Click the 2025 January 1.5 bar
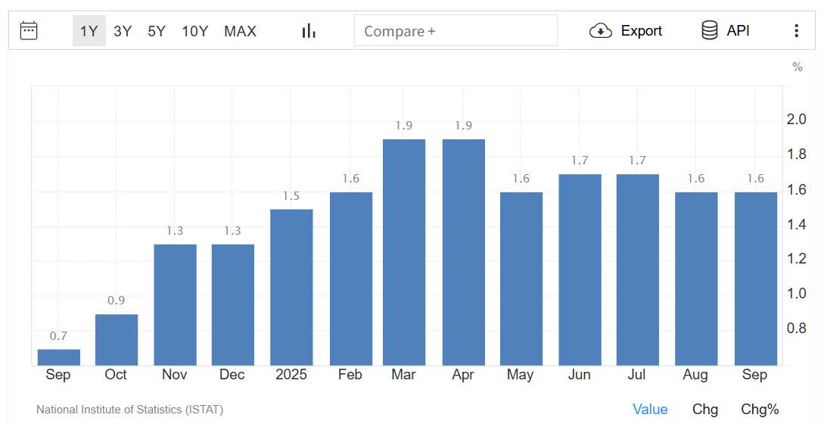Viewport: 824px width, 424px height. pyautogui.click(x=291, y=287)
